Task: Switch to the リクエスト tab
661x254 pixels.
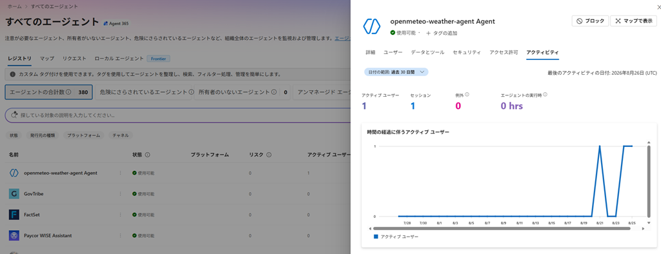Action: (74, 59)
